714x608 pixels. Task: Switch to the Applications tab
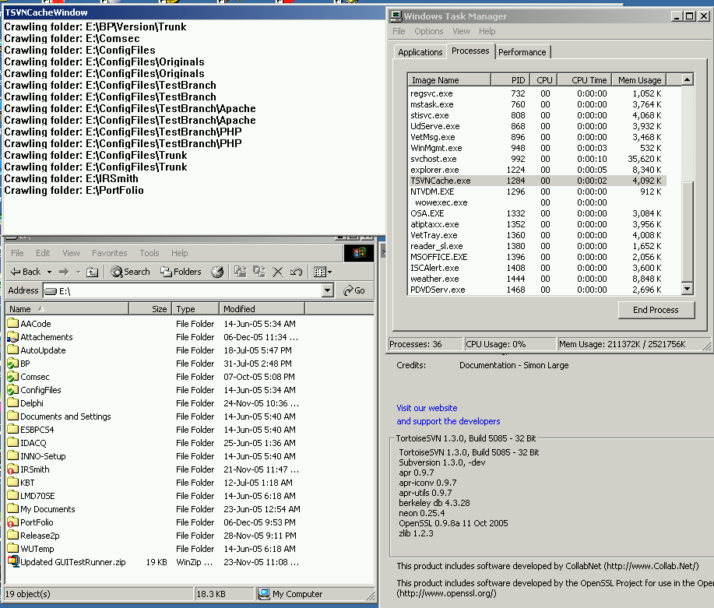click(420, 52)
